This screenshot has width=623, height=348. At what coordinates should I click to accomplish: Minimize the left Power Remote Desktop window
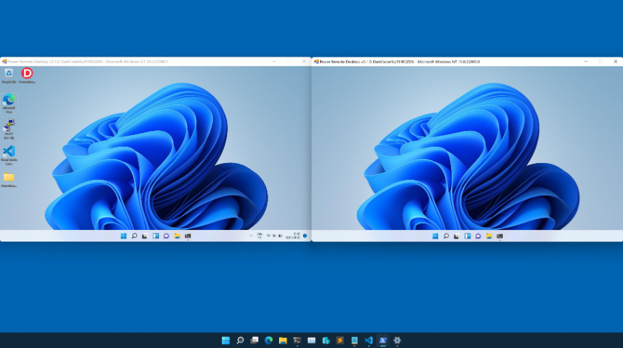pyautogui.click(x=274, y=61)
